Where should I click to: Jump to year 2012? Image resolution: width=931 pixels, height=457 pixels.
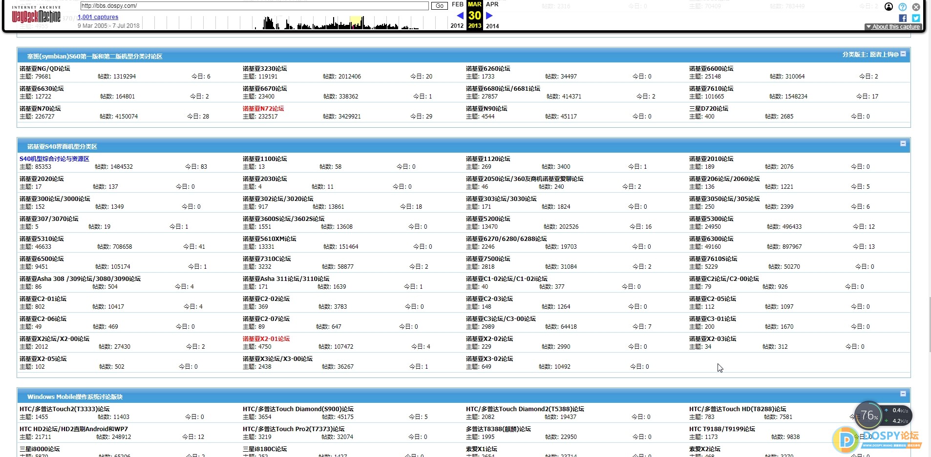click(x=457, y=26)
